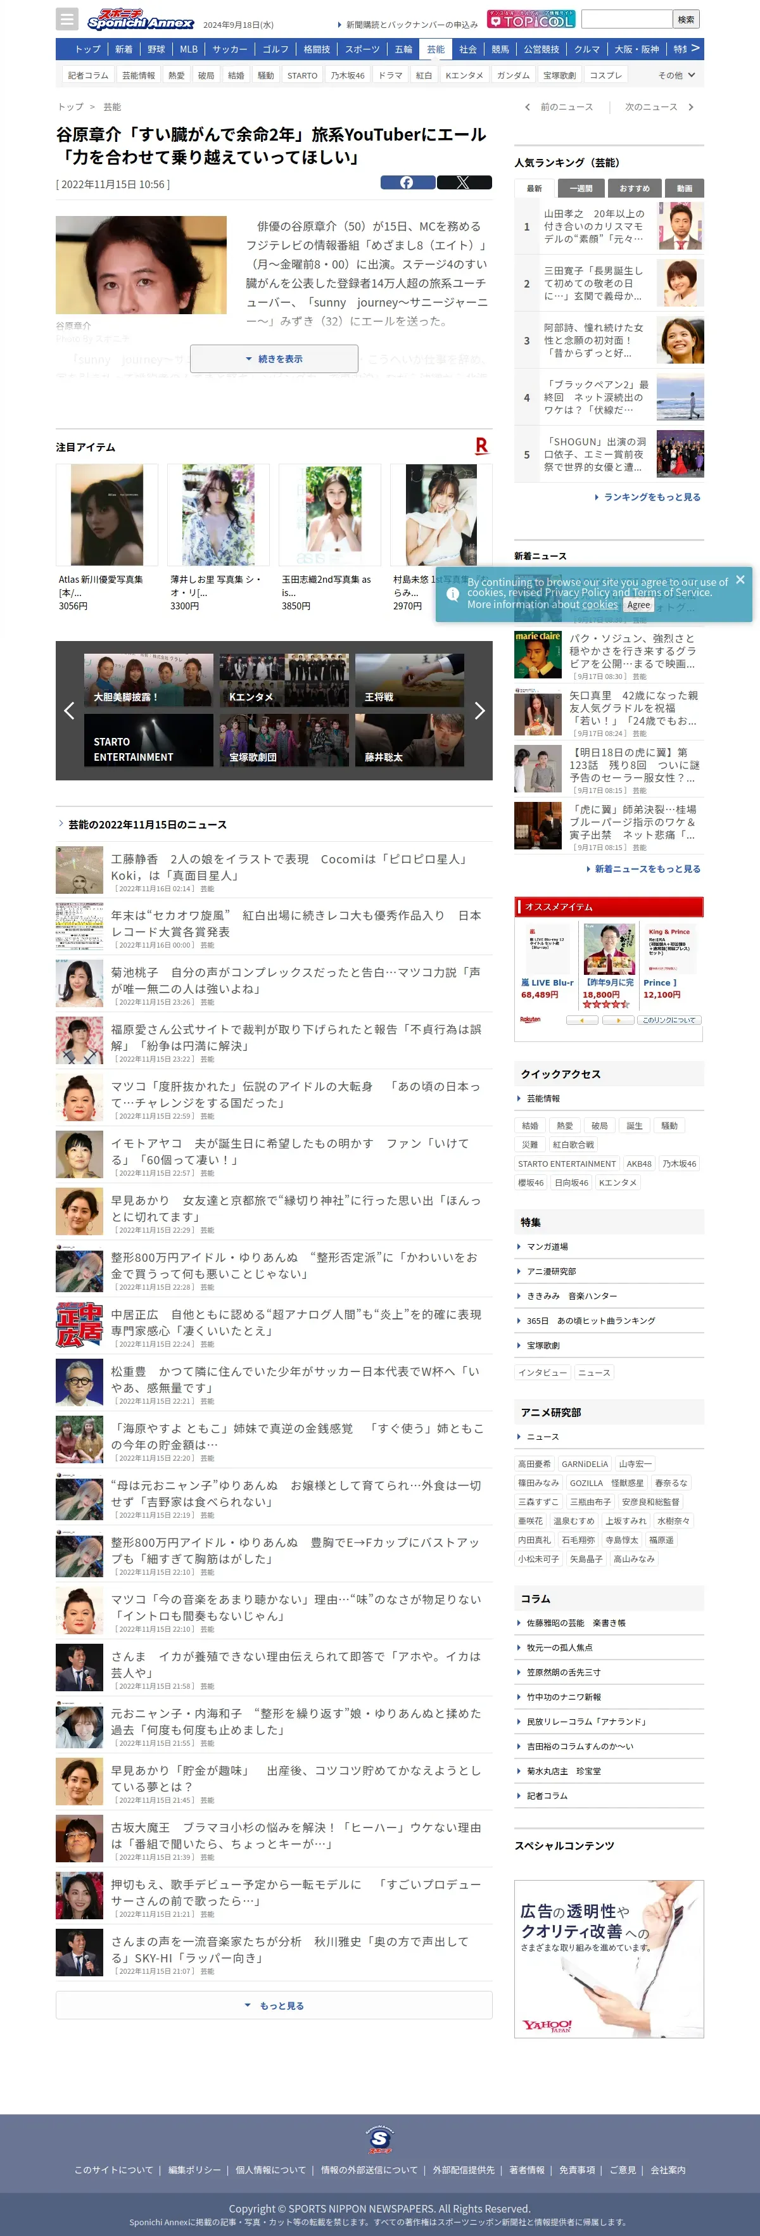Open サッカー in main navigation
The height and width of the screenshot is (2236, 760).
coord(230,49)
